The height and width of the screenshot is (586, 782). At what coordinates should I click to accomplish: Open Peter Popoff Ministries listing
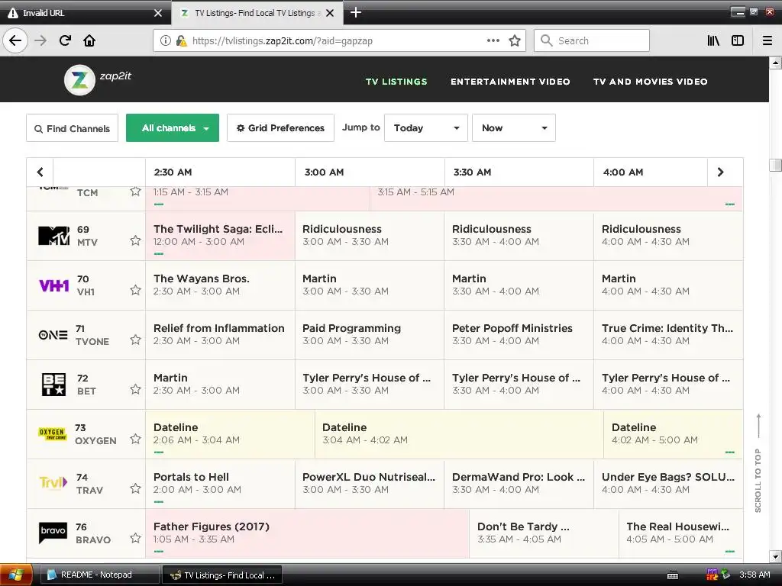[x=519, y=335]
